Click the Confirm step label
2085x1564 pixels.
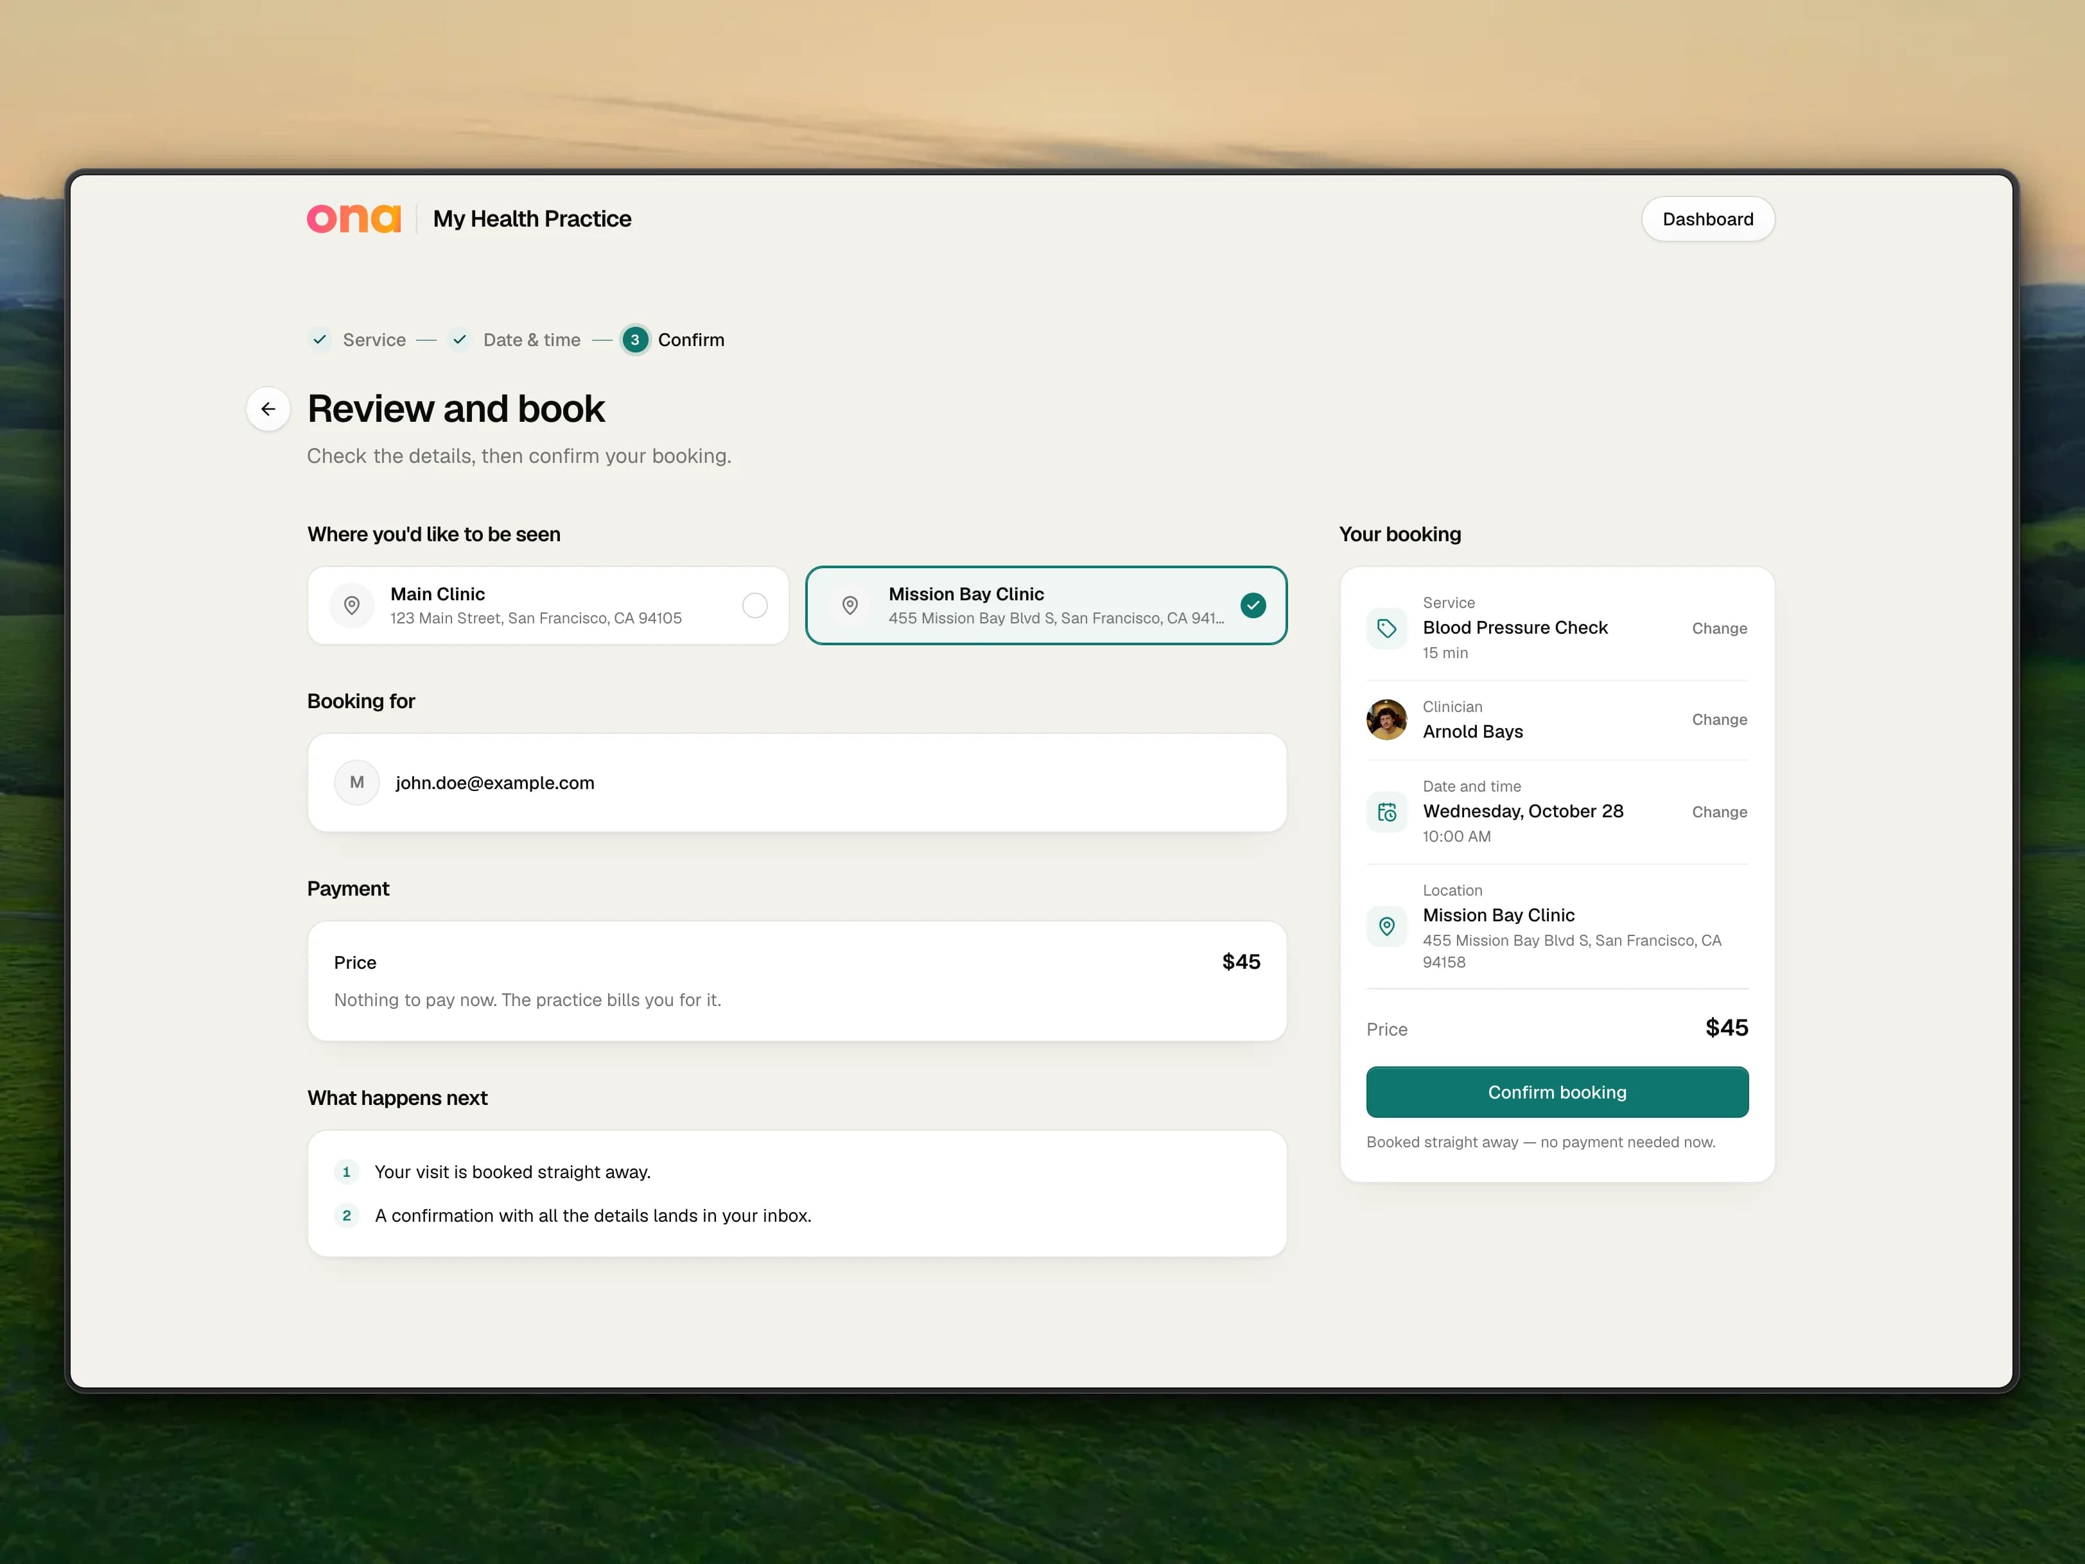click(x=691, y=340)
